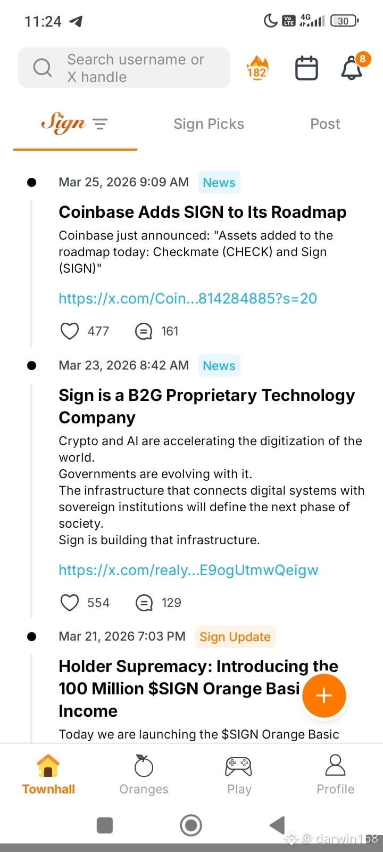Image resolution: width=383 pixels, height=852 pixels.
Task: Open notifications bell with 8 badge
Action: (x=352, y=68)
